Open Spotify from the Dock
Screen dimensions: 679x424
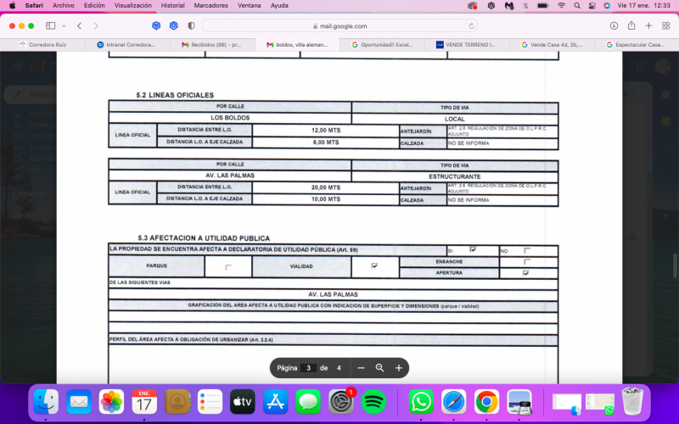click(373, 402)
